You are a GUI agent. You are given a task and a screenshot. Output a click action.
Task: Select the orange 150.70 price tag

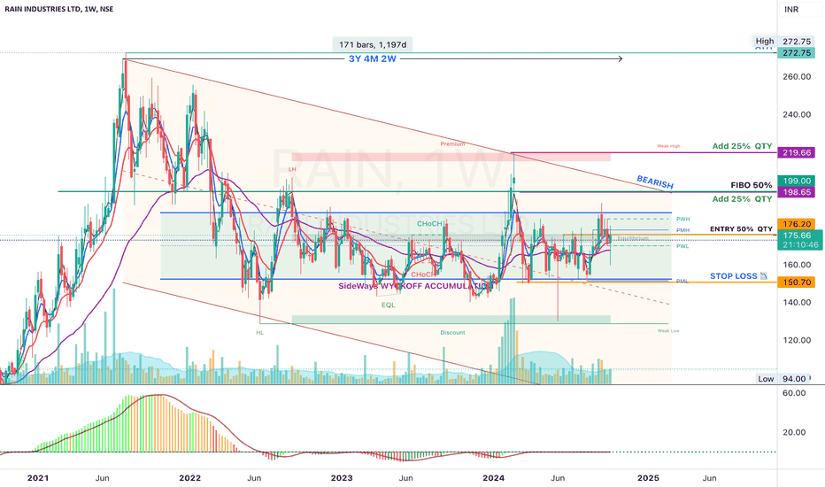(796, 282)
